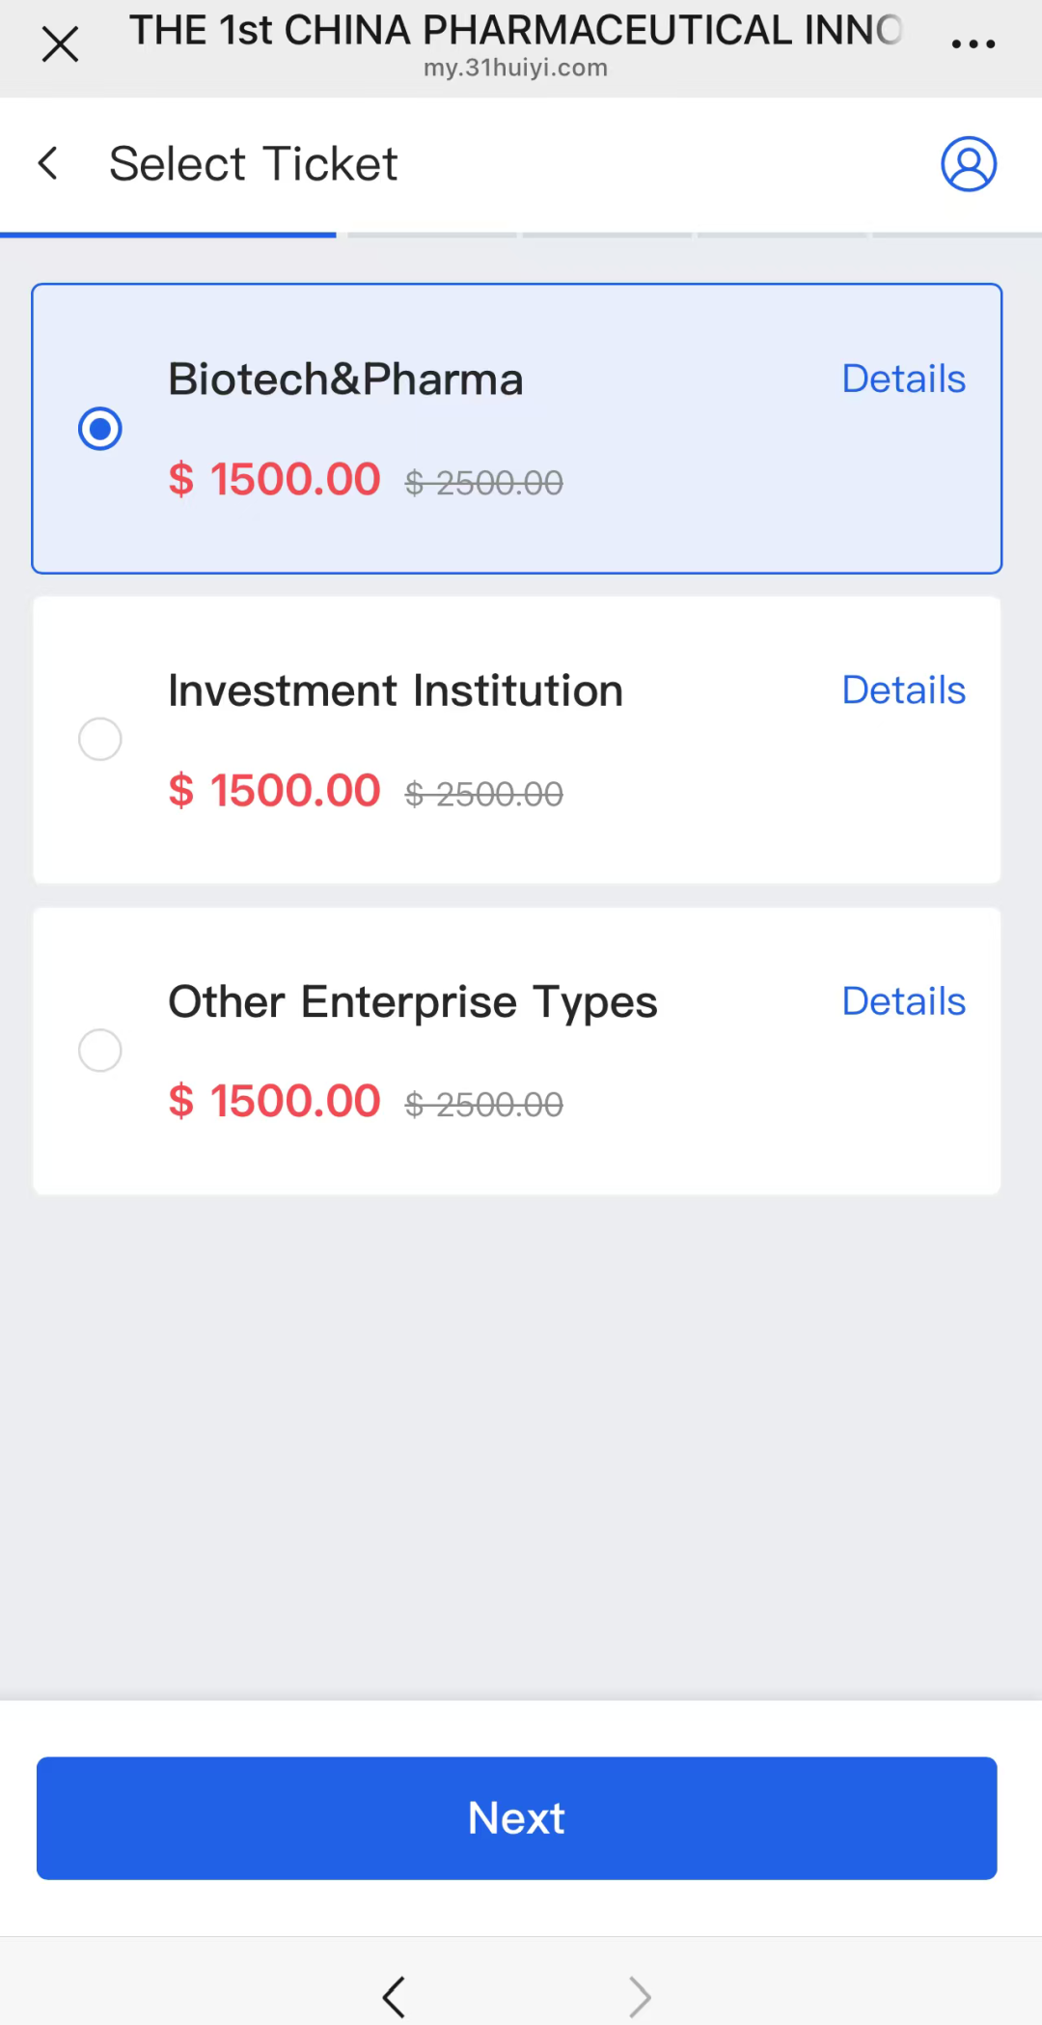Go back from Select Ticket page
This screenshot has width=1042, height=2025.
pos(48,163)
